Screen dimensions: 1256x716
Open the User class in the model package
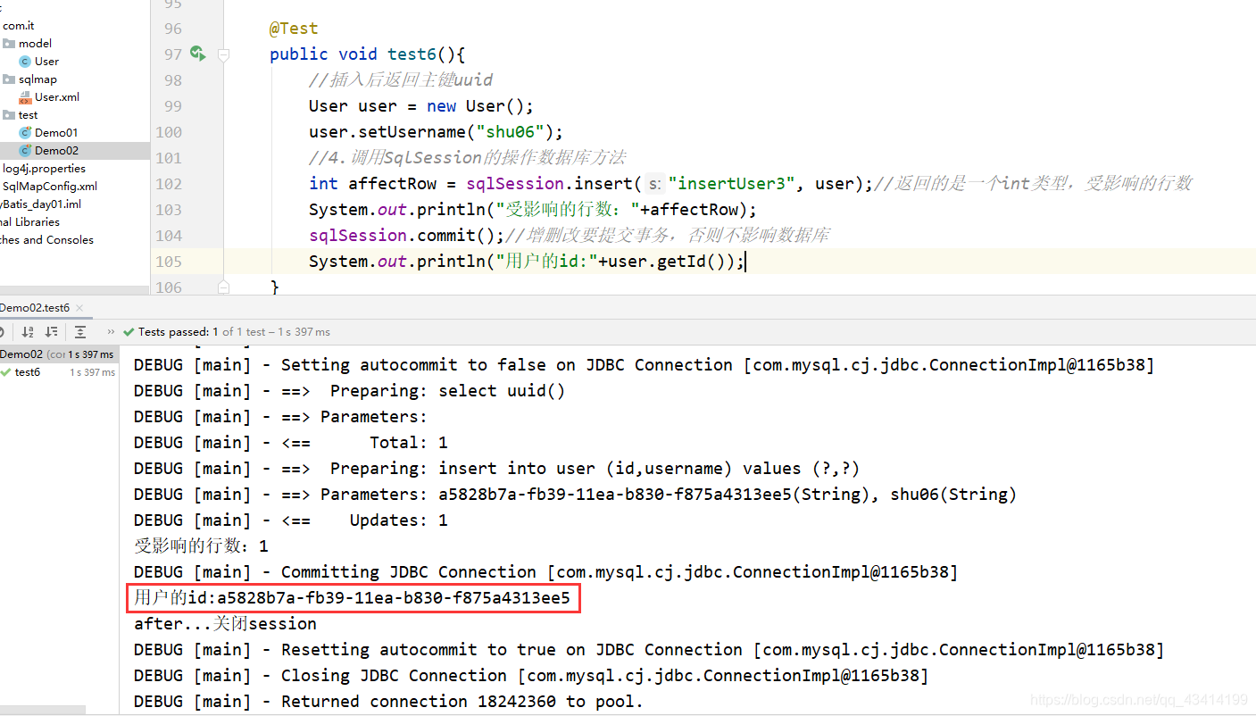coord(46,62)
